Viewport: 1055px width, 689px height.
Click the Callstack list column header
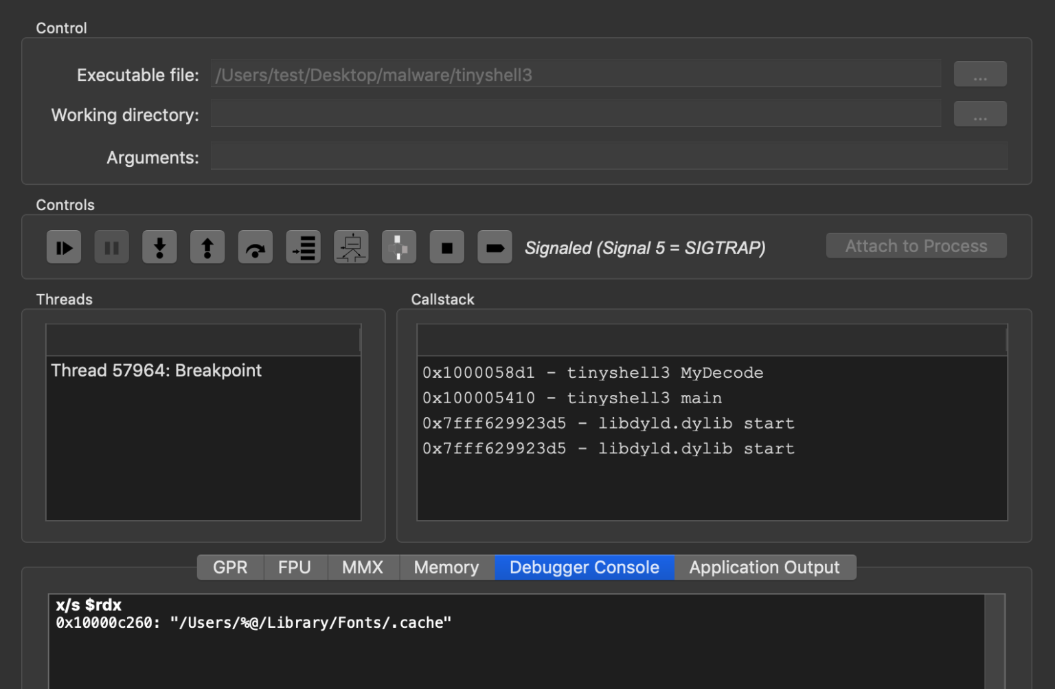pyautogui.click(x=712, y=340)
